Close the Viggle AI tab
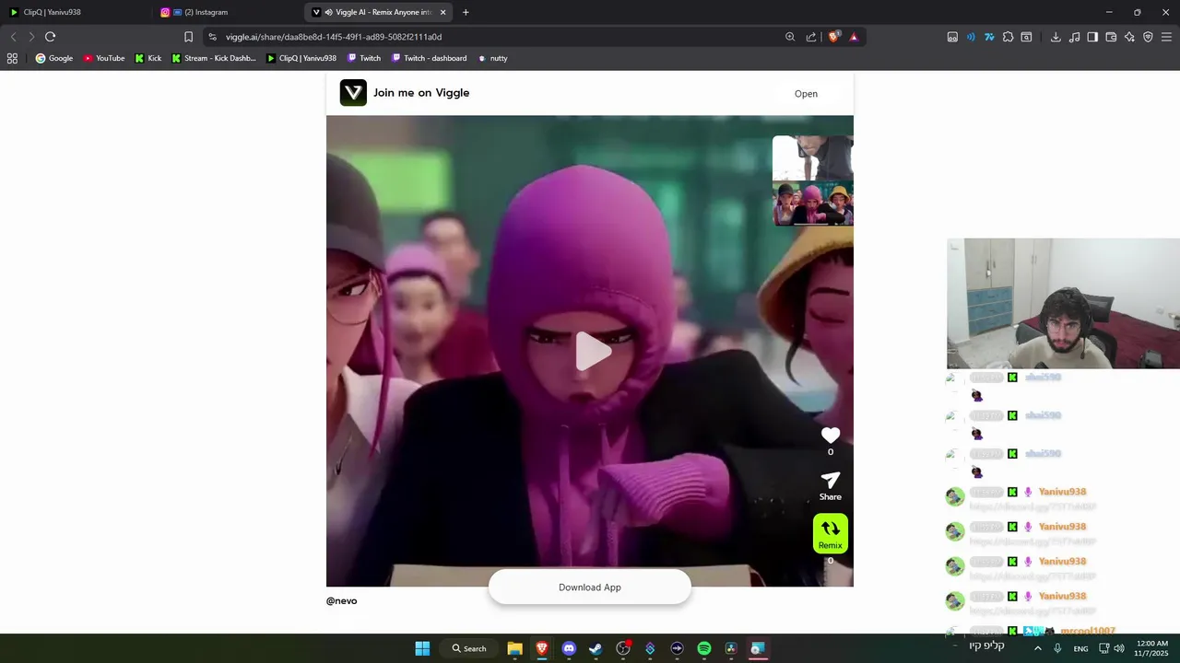 [x=443, y=12]
